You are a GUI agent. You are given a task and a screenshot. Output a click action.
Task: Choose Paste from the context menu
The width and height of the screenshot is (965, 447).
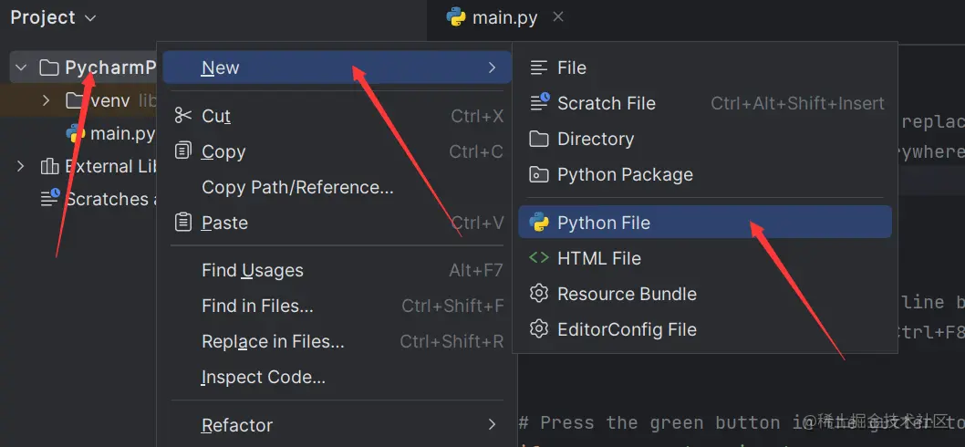point(337,223)
